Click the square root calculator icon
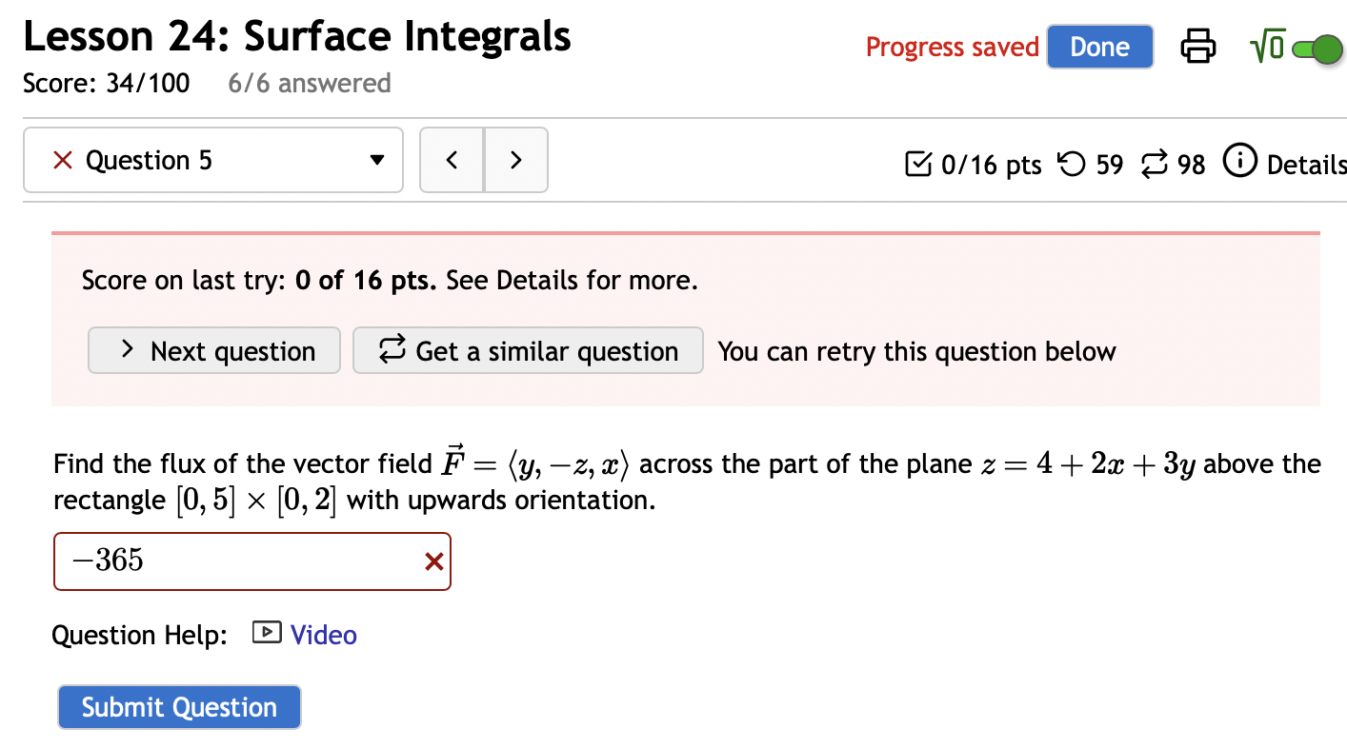 [x=1267, y=46]
